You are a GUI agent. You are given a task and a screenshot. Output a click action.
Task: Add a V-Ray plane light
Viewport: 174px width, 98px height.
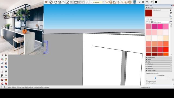pos(107,2)
